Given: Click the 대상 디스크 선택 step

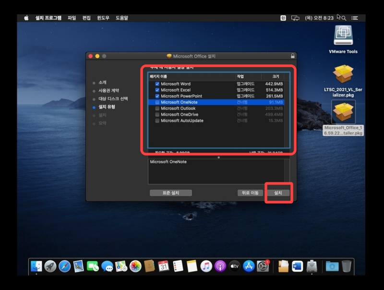Looking at the screenshot, I should pyautogui.click(x=113, y=99).
